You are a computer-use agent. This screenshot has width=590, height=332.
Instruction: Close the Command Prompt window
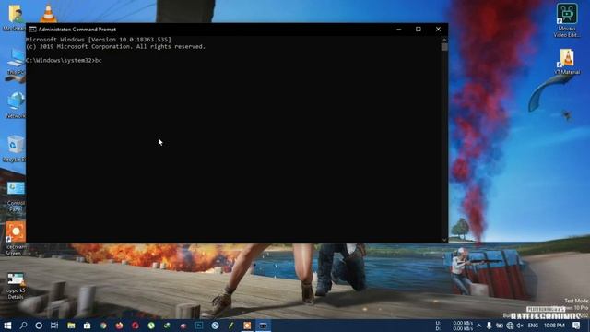[x=439, y=30]
